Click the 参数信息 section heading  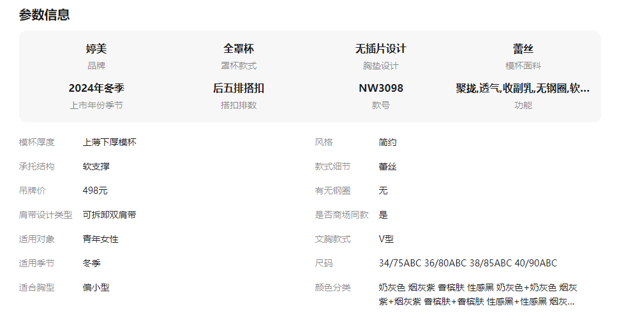point(45,15)
